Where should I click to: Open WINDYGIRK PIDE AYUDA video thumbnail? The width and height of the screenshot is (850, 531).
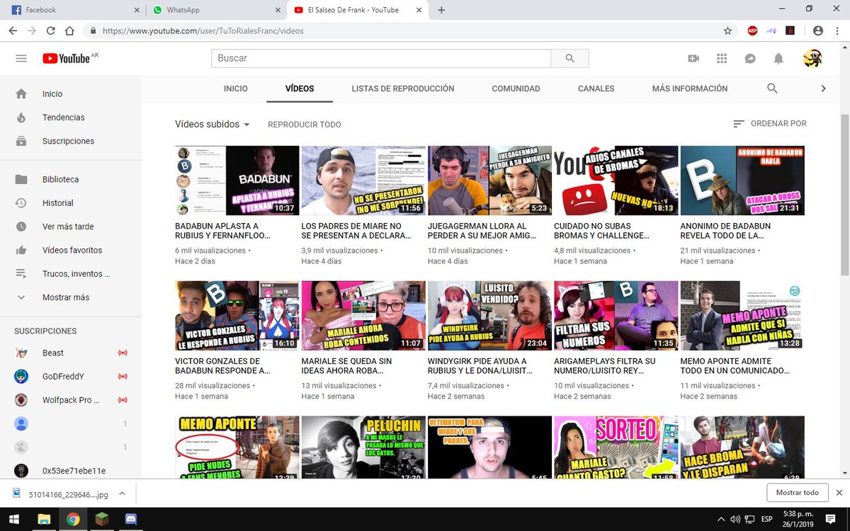pyautogui.click(x=489, y=316)
